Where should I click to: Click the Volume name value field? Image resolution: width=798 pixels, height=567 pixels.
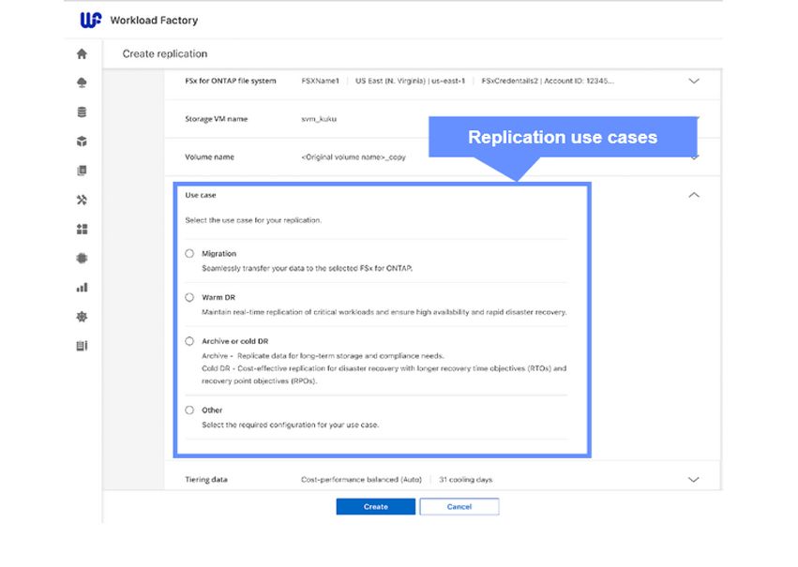pyautogui.click(x=354, y=157)
